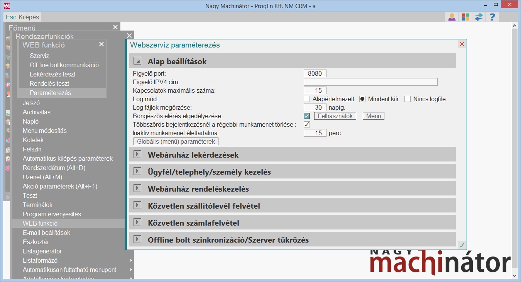Close the Főmenü panel
The width and height of the screenshot is (521, 282).
tap(115, 27)
